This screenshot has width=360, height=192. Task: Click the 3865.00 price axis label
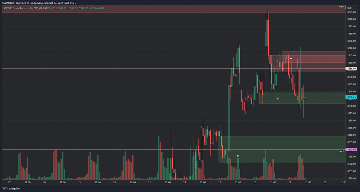click(x=351, y=56)
